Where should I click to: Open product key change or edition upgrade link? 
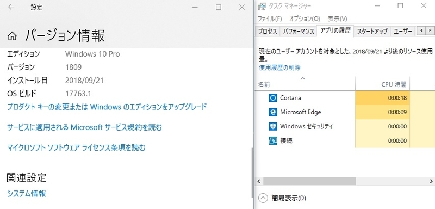coord(107,107)
